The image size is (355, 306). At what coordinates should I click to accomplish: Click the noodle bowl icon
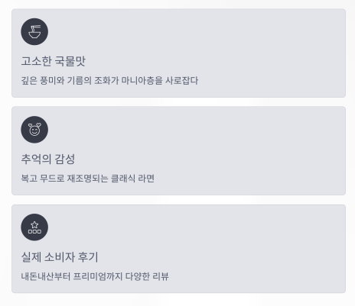[x=34, y=32]
